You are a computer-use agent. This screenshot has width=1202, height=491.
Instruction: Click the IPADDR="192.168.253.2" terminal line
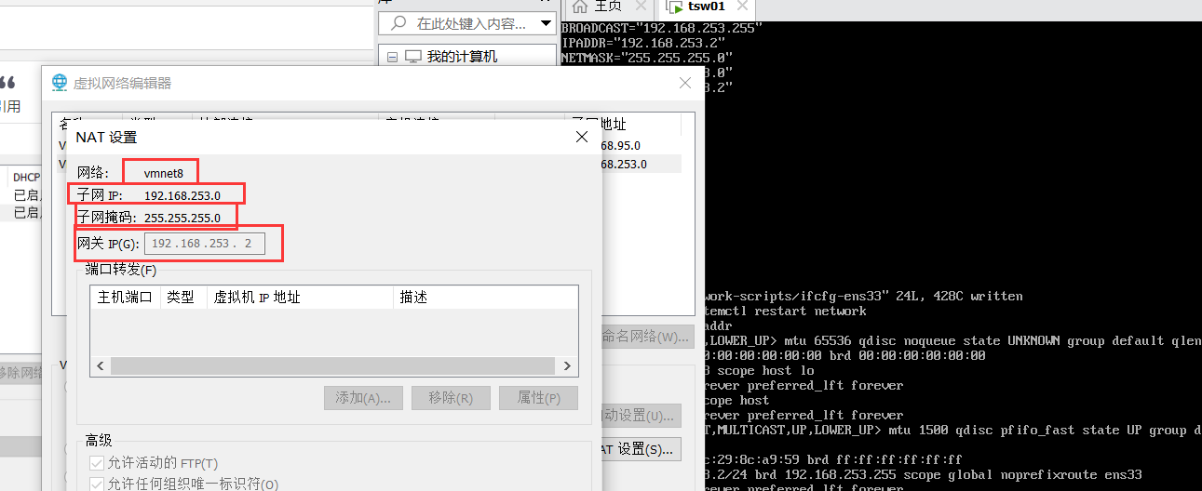click(643, 43)
